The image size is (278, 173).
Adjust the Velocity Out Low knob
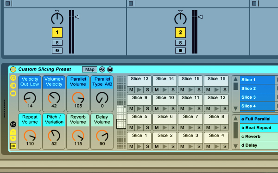click(x=30, y=98)
